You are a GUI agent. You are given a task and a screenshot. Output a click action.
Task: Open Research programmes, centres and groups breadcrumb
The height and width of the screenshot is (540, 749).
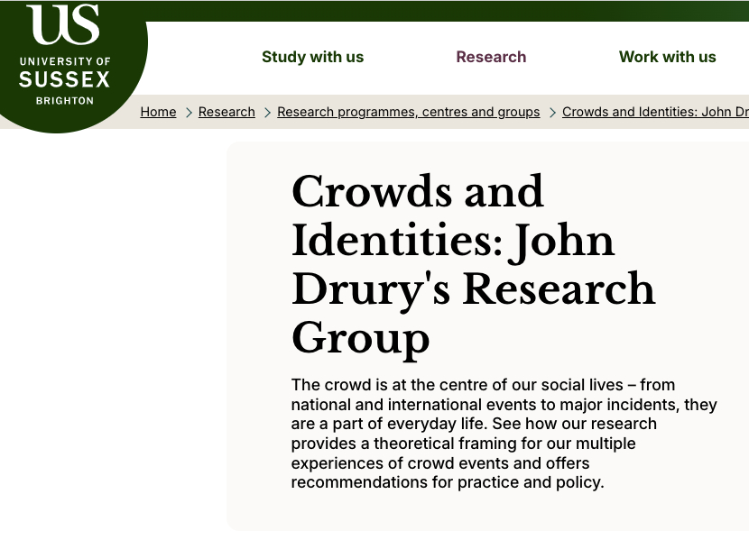[408, 112]
